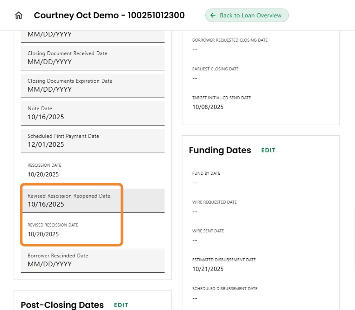Edit the Post-Closing Dates section

121,305
